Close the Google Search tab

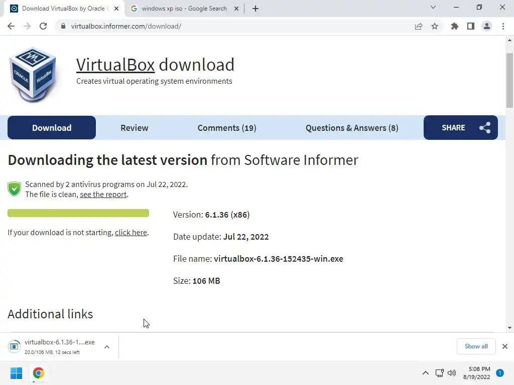[236, 9]
